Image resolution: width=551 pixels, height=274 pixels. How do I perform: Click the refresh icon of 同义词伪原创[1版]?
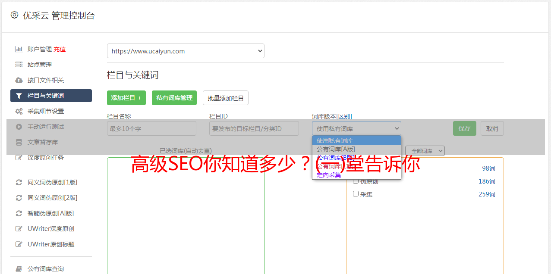tap(19, 182)
